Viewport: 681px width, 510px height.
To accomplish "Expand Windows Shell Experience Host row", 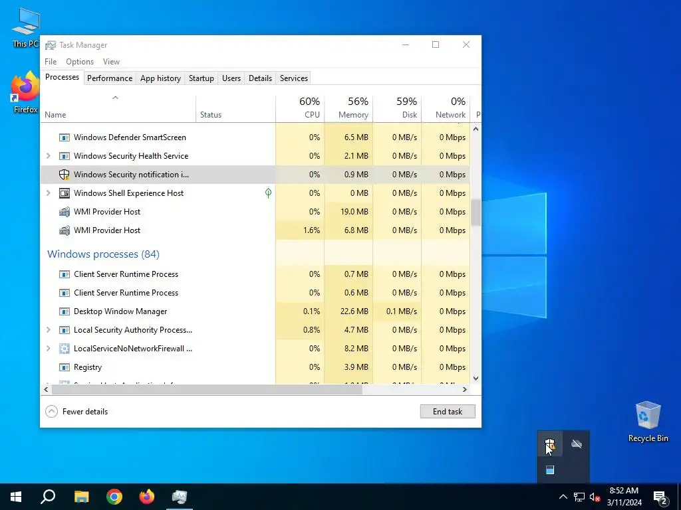I will (x=48, y=193).
